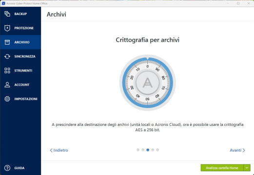Maximize the Acronis window
The image size is (254, 175).
[x=238, y=3]
